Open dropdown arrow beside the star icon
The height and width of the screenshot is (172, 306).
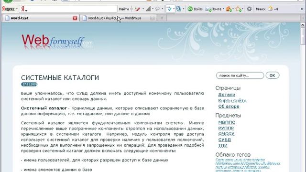pyautogui.click(x=242, y=9)
